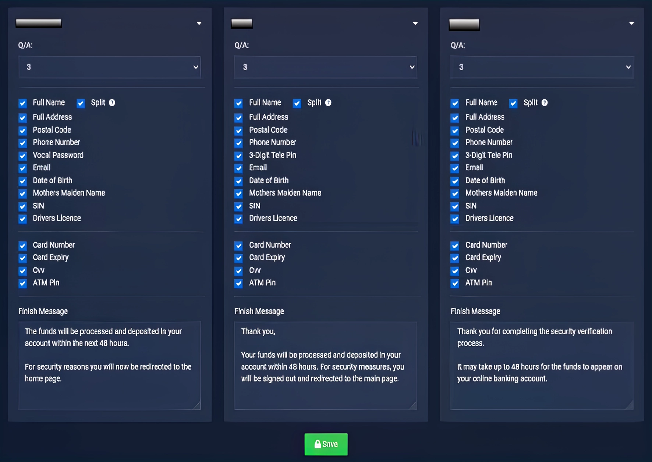
Task: Click the green Save button
Action: coord(325,444)
